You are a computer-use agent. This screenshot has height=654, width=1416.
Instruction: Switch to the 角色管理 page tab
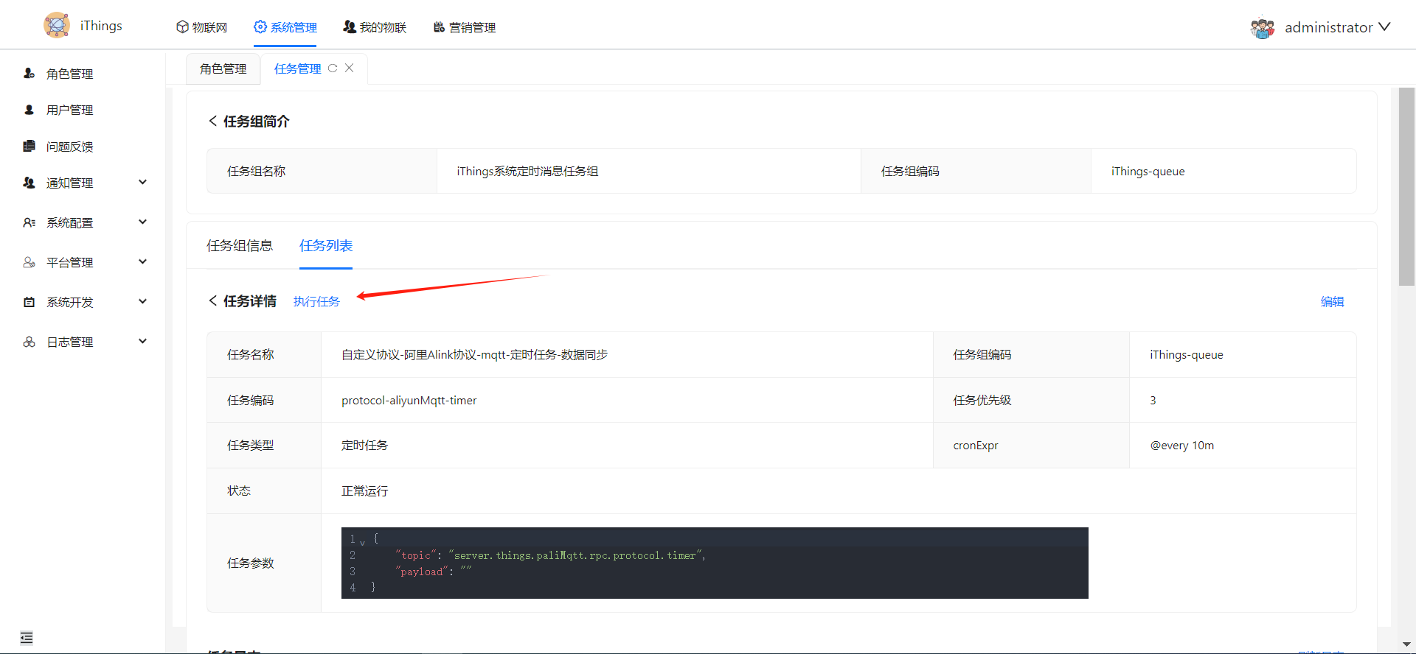click(x=223, y=68)
